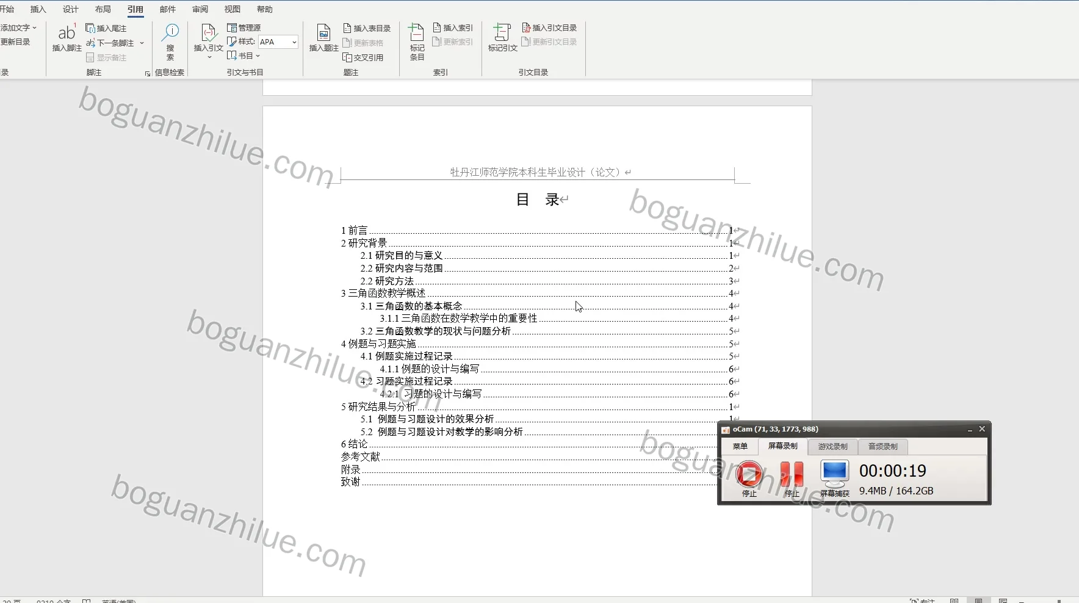Take a screenshot with 屏幕捕获 in oCam

tap(834, 478)
